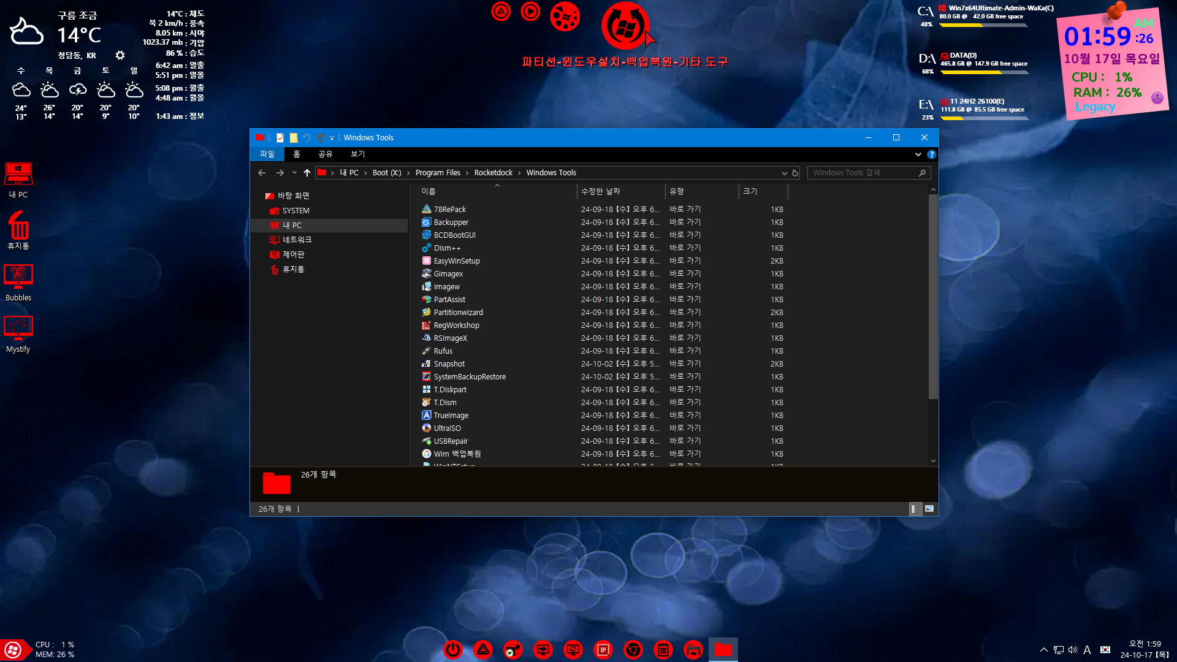Viewport: 1177px width, 662px height.
Task: Click the volume icon in system tray
Action: (x=1073, y=650)
